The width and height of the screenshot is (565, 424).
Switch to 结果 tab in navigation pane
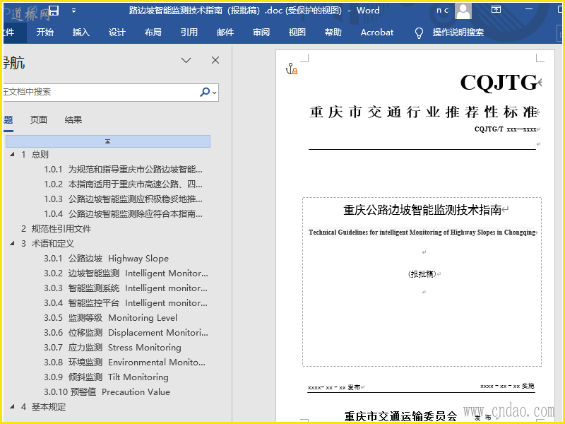point(73,119)
